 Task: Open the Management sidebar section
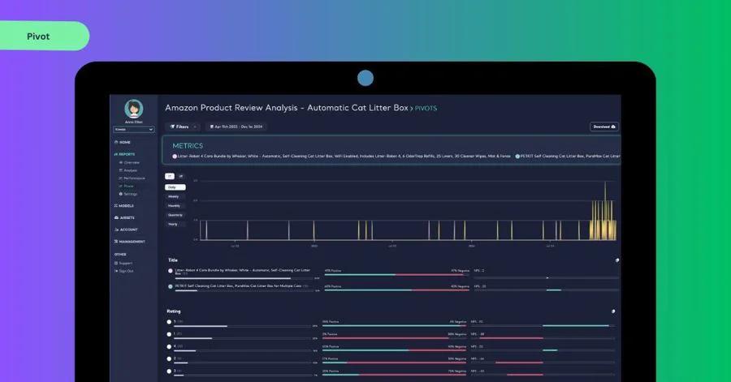(x=132, y=242)
